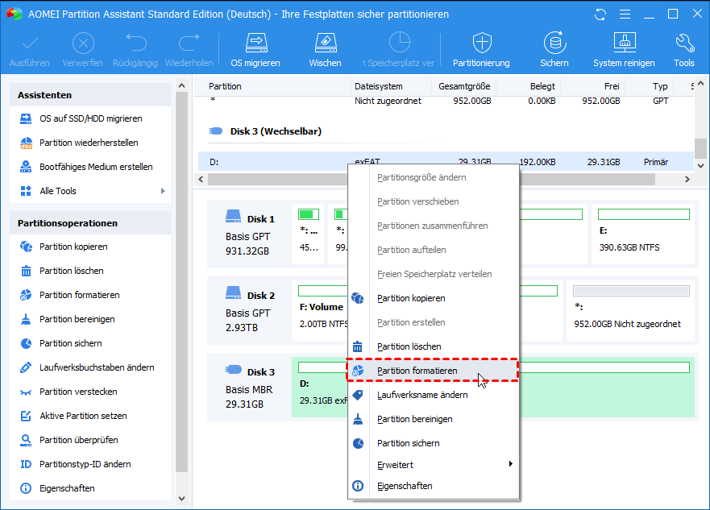Select Disk 1 in the disk map
The width and height of the screenshot is (710, 510).
pos(250,234)
